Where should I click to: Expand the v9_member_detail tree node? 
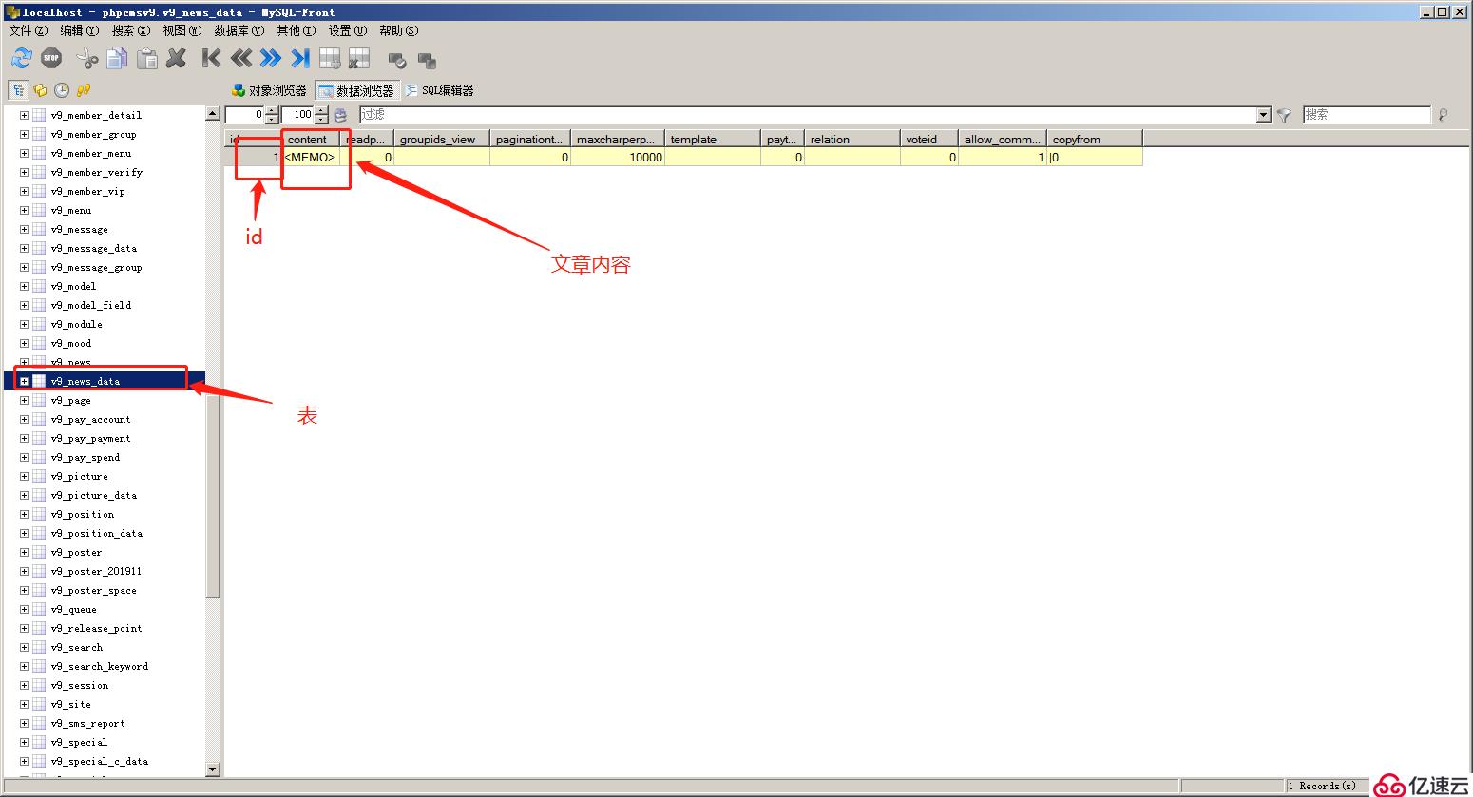(24, 115)
